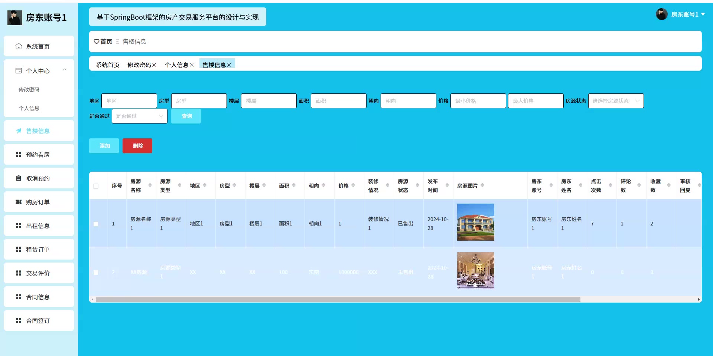Focus the 最小价格 input field
Viewport: 713px width, 356px height.
click(x=478, y=101)
